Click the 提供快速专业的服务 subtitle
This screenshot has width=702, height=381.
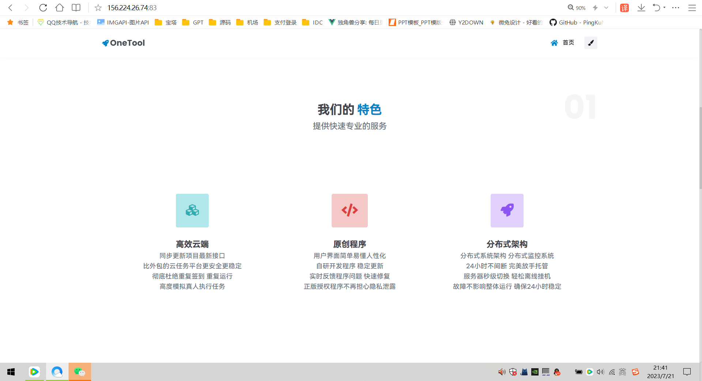(350, 126)
